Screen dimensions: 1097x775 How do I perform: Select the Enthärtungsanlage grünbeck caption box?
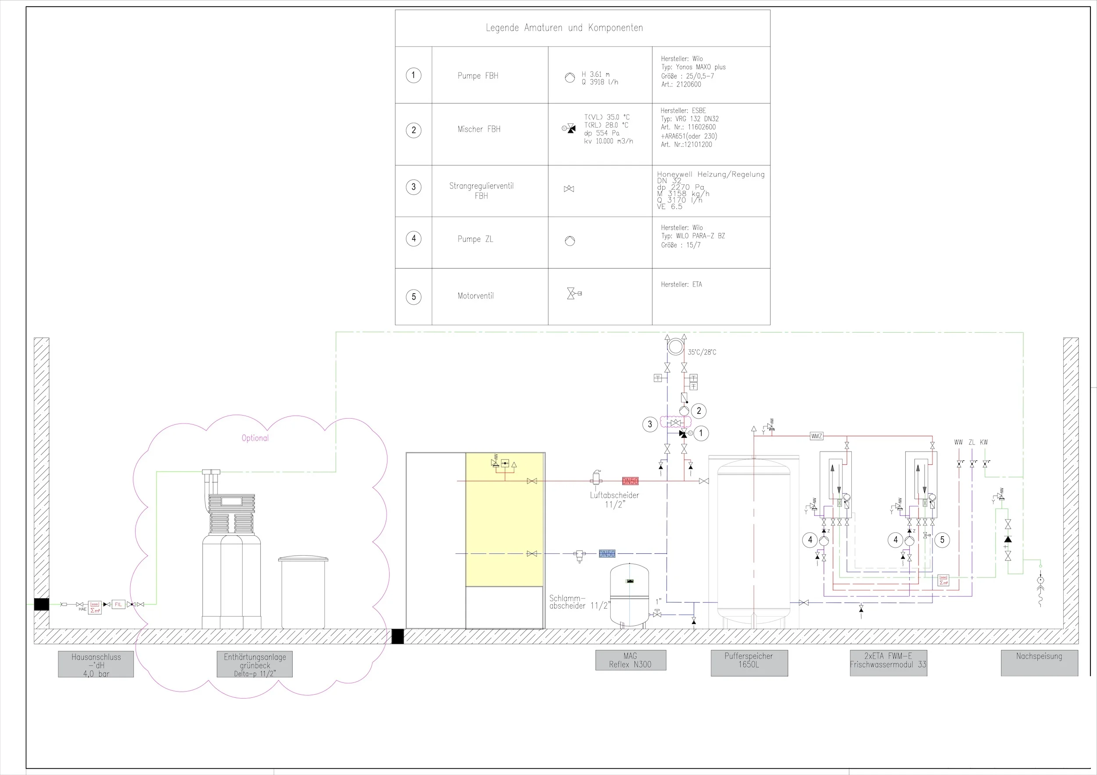[x=255, y=664]
